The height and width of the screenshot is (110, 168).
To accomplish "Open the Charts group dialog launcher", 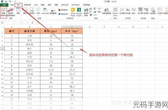I will point(111,18).
